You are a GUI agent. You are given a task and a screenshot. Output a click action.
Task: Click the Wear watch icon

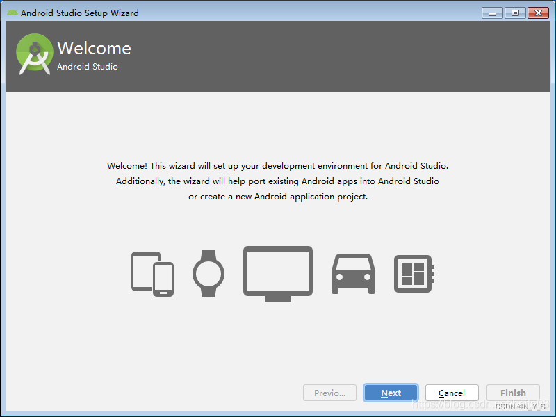[208, 274]
